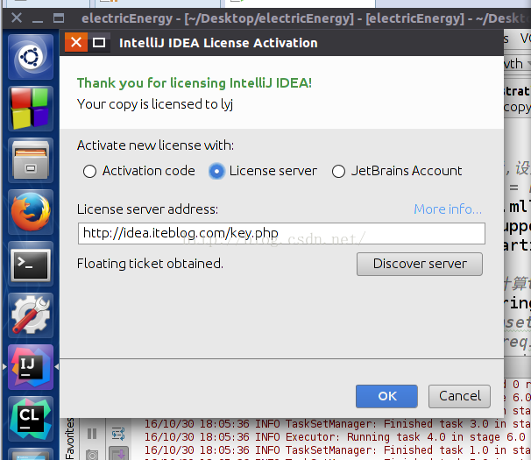
Task: Close the electricEnergy main window
Action: pyautogui.click(x=17, y=18)
